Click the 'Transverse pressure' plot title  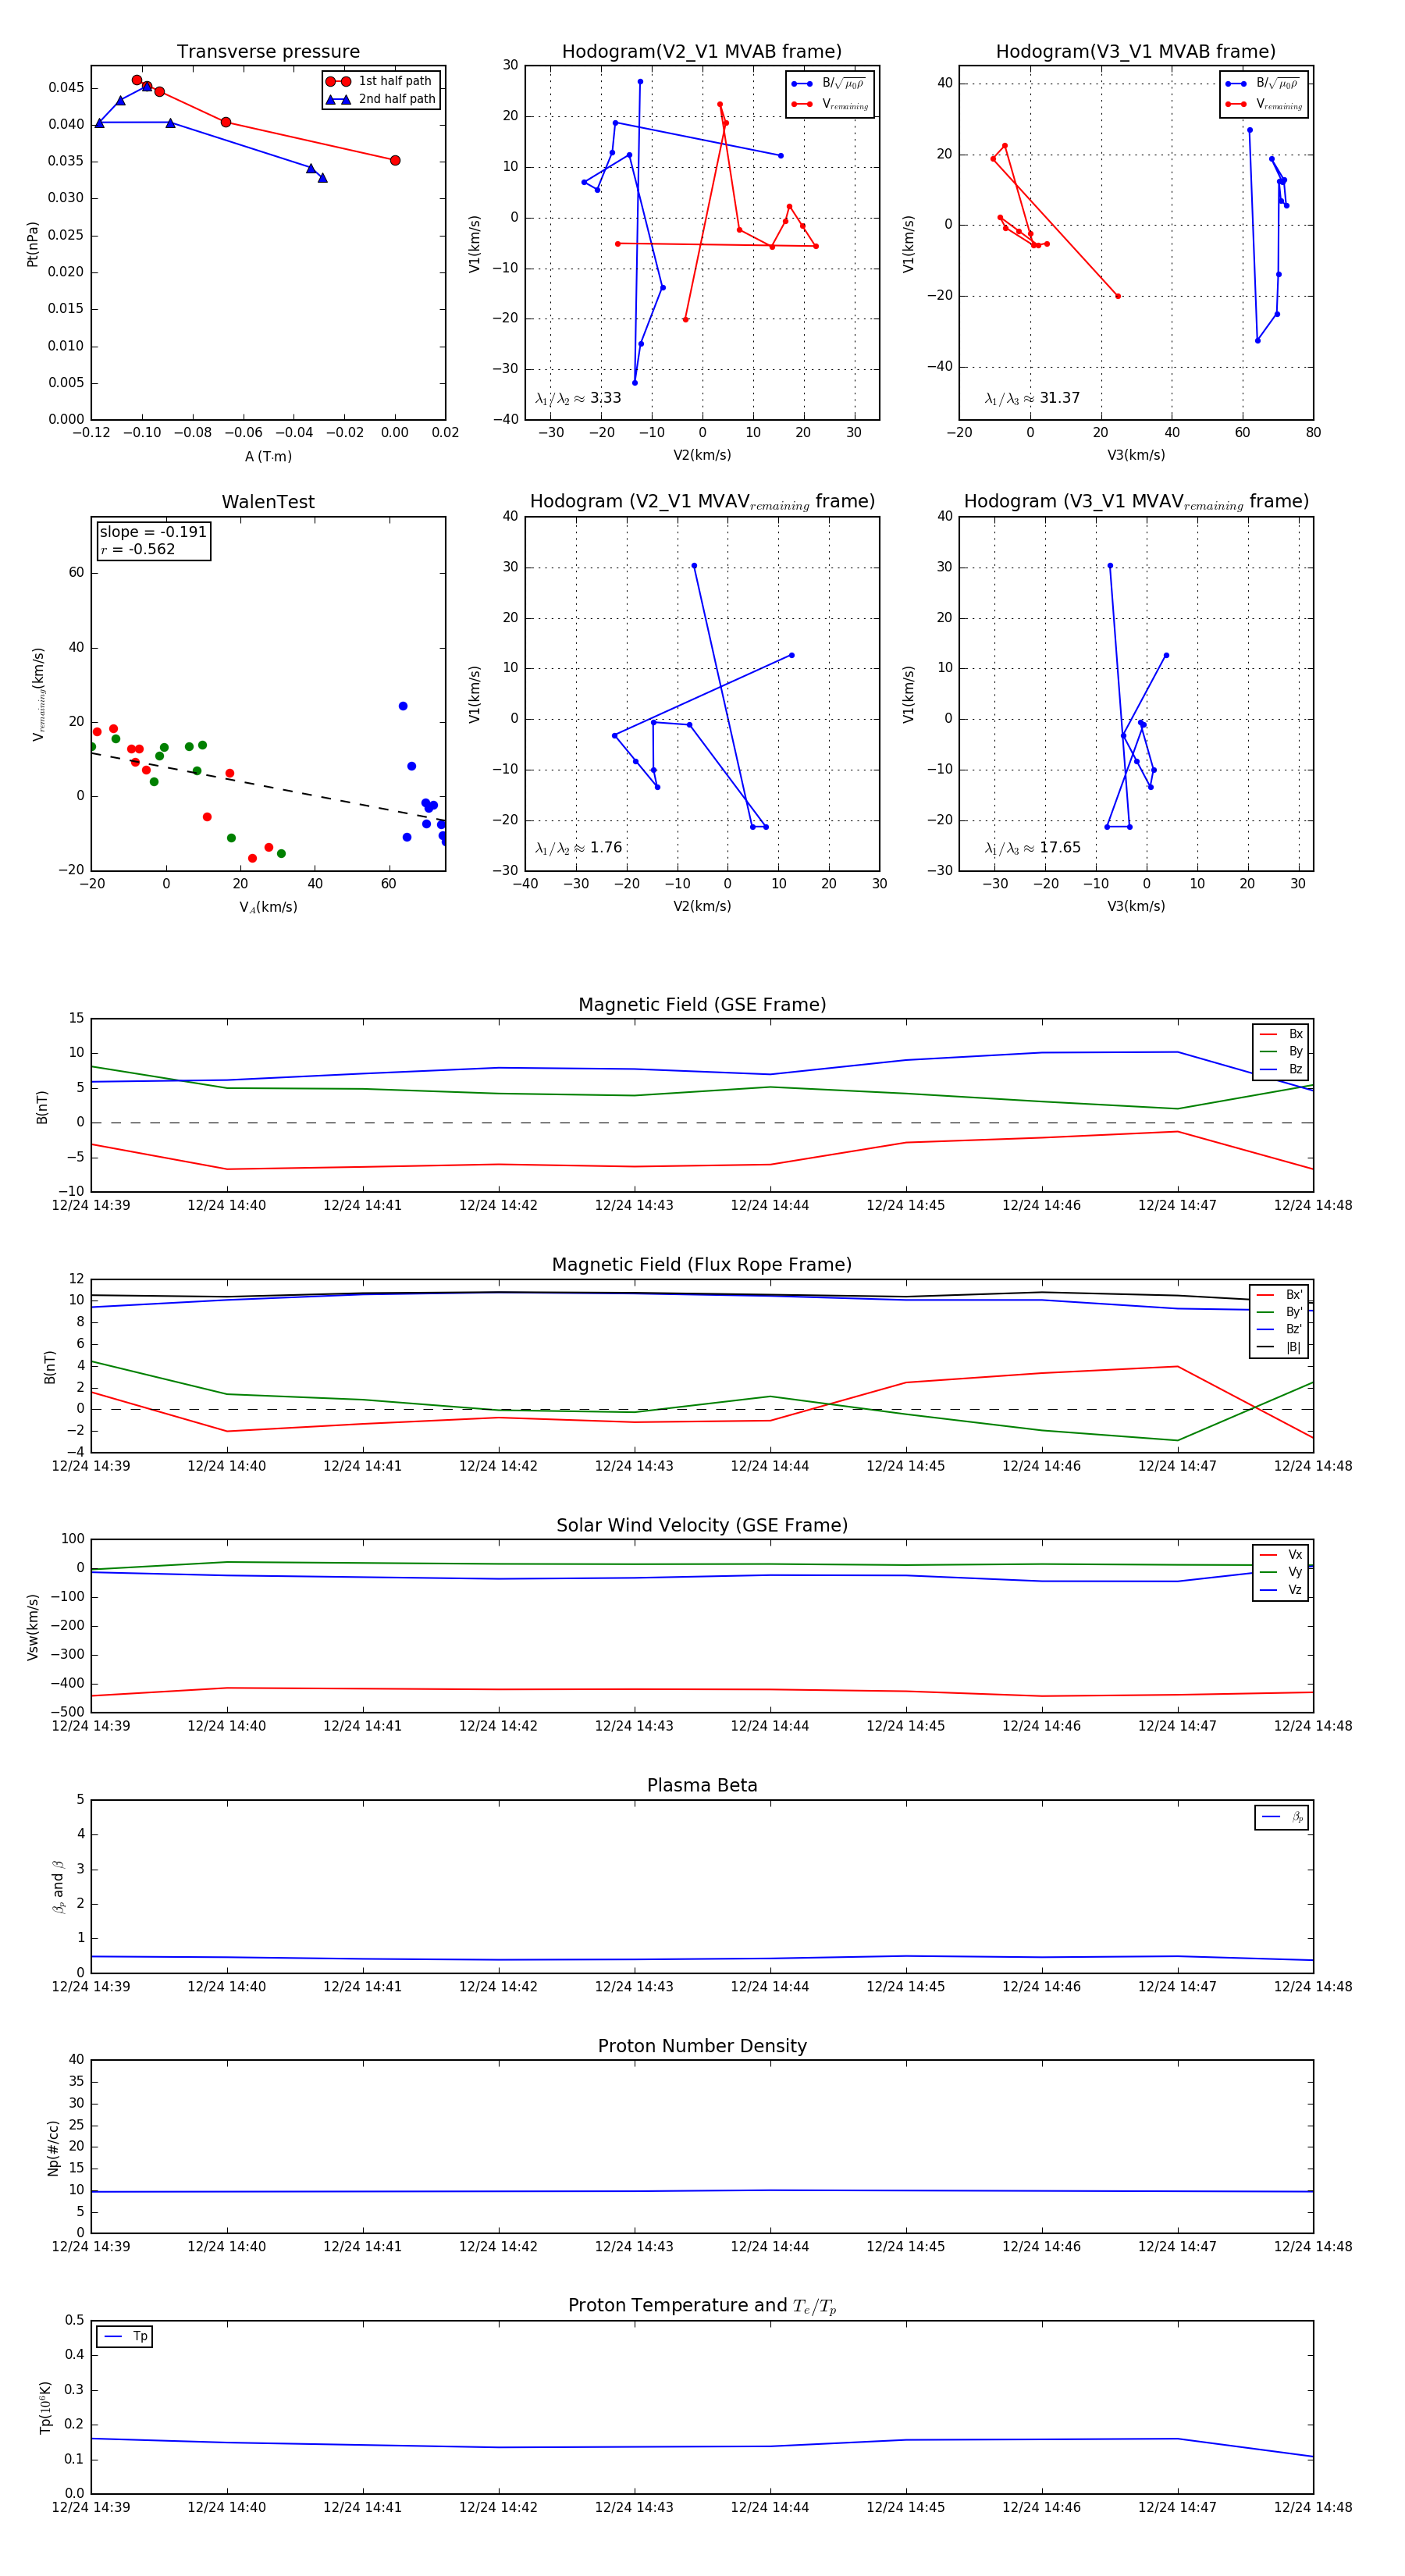pyautogui.click(x=268, y=52)
